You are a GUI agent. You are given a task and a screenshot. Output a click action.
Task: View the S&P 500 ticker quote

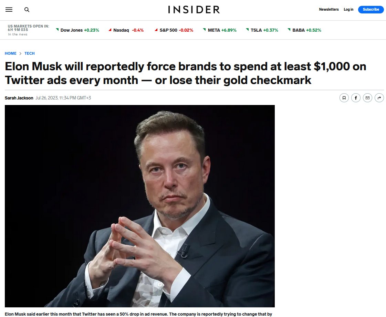coord(174,30)
